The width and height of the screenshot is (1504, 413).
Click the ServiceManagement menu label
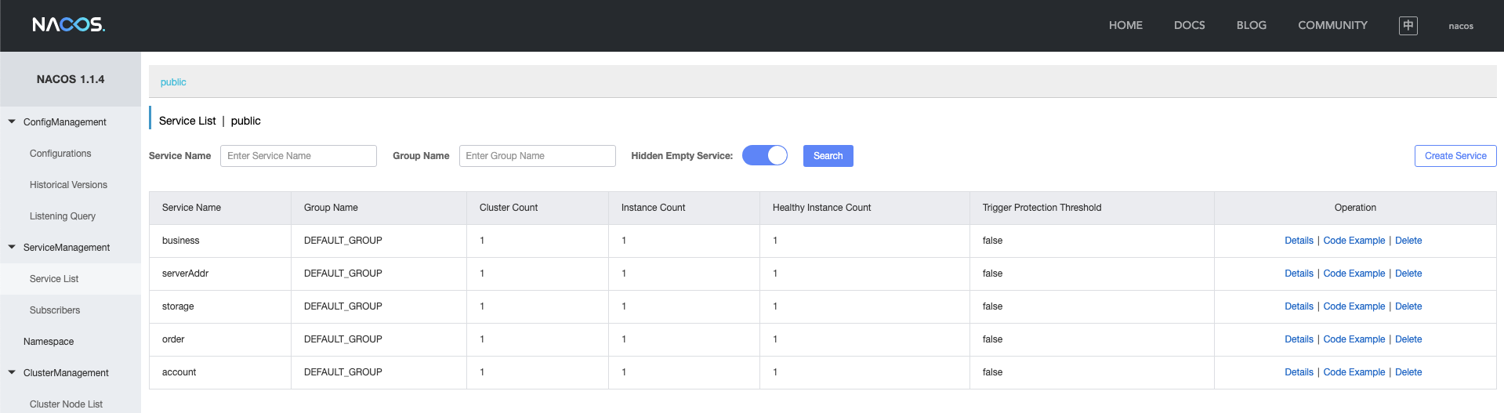[x=67, y=248]
